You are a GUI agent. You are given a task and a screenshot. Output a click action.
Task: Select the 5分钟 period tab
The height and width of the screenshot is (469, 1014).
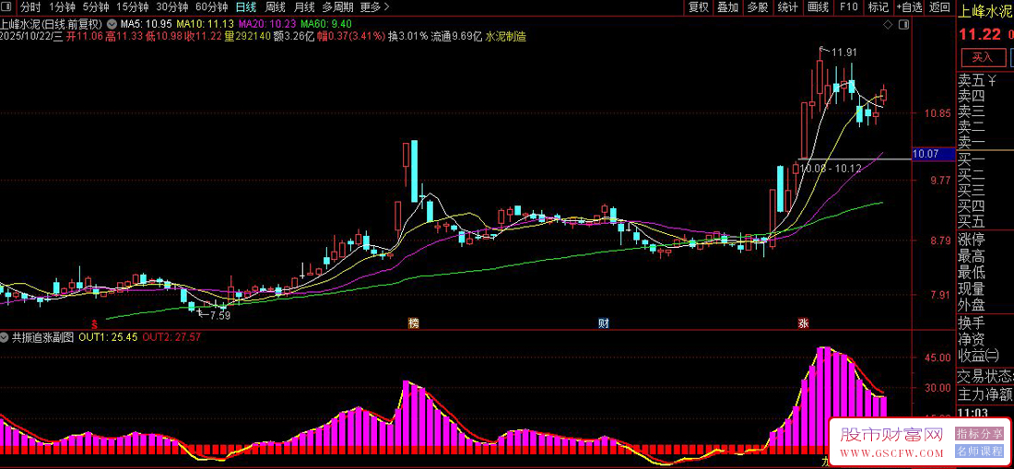coord(95,7)
